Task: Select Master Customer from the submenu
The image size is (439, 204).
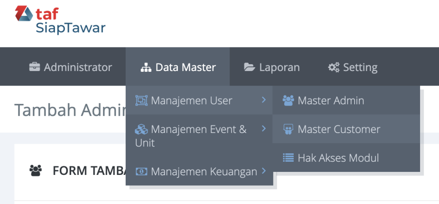Action: click(x=339, y=129)
